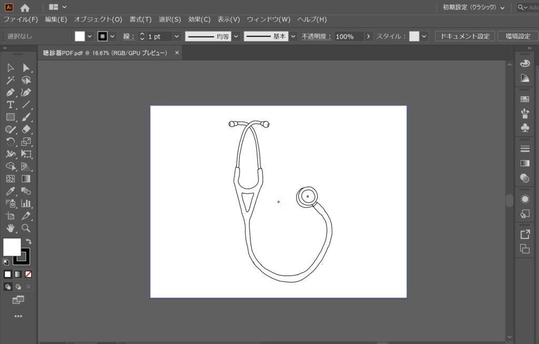Screen dimensions: 539x344
Task: Select the Width warp tool
Action: [x=11, y=154]
